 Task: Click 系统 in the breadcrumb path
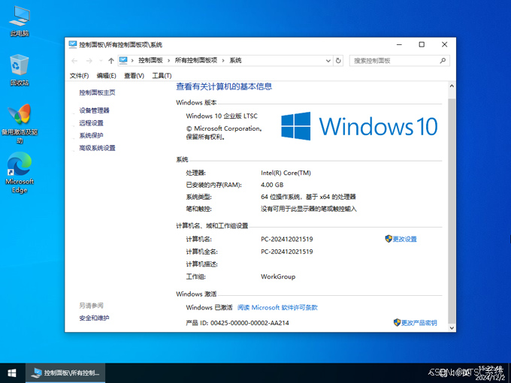(236, 60)
